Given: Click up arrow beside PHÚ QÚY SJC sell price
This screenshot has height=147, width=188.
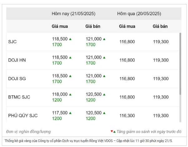Looking at the screenshot, I should [104, 113].
